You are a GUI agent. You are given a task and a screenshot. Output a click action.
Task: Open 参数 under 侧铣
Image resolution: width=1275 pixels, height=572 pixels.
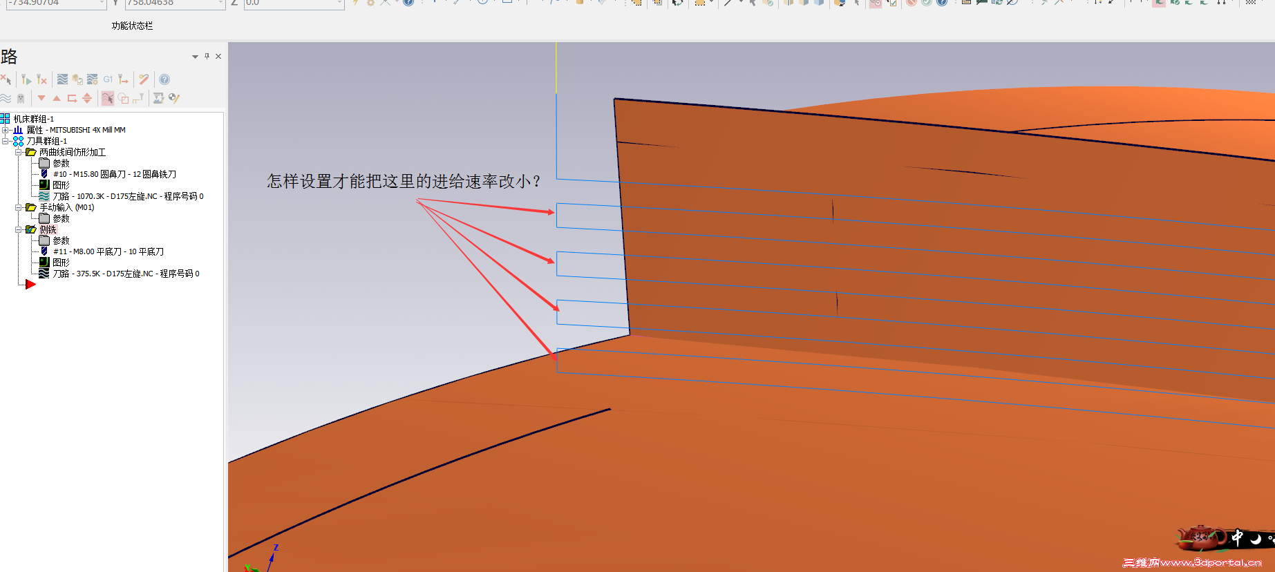pos(61,240)
